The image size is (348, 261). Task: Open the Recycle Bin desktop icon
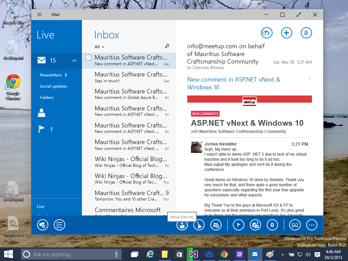(x=13, y=14)
